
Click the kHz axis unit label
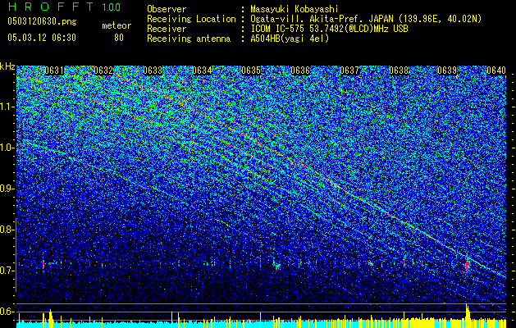pos(7,66)
